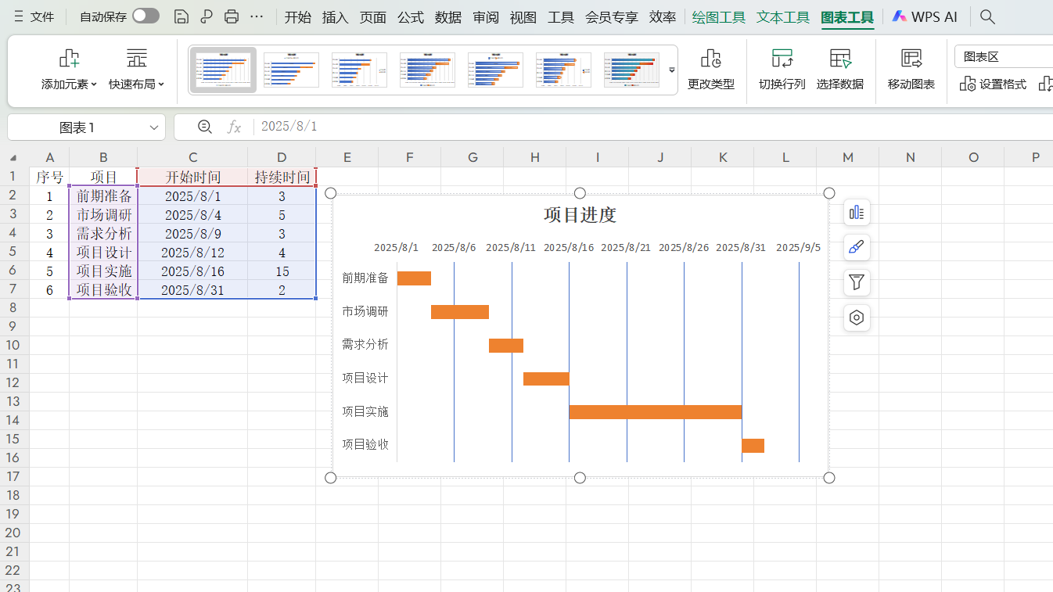The width and height of the screenshot is (1053, 592).
Task: Click the chart settings gear icon
Action: click(x=856, y=318)
